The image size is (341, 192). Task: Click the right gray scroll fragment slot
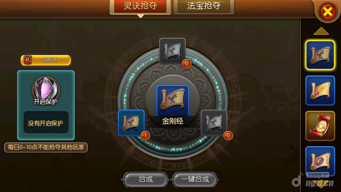pyautogui.click(x=214, y=123)
